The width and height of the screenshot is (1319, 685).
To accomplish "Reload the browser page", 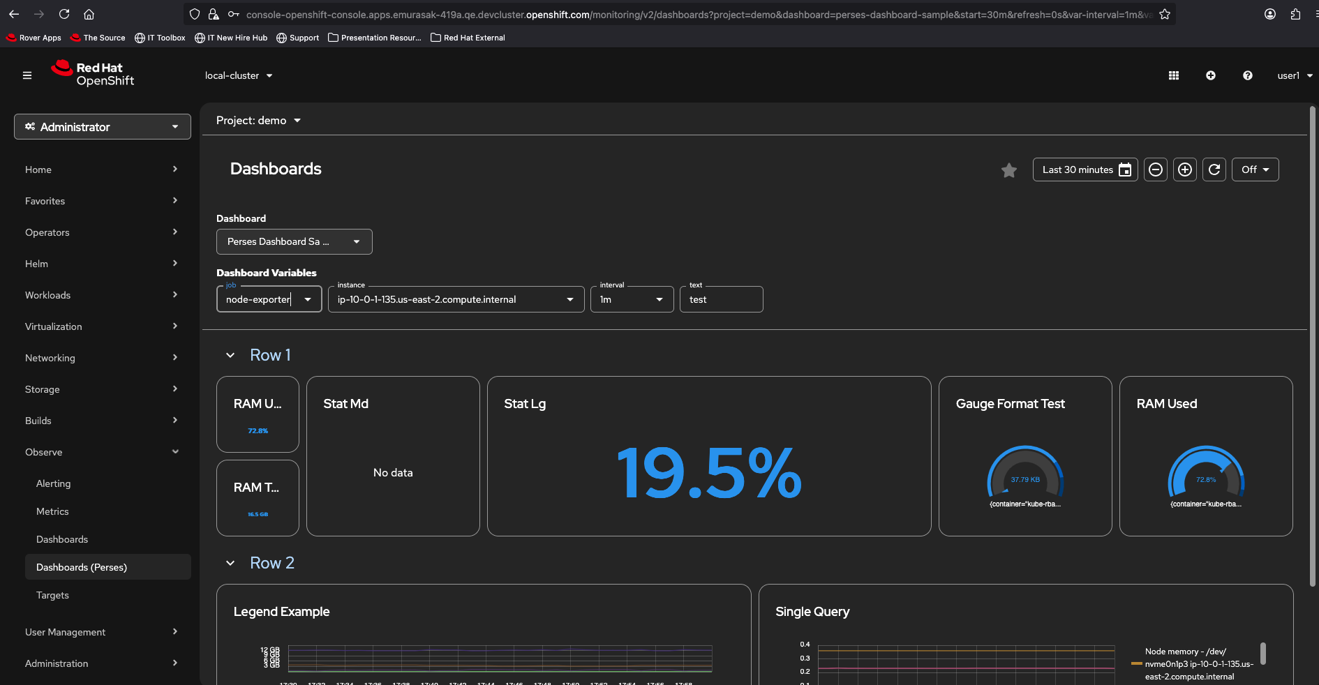I will pos(64,14).
